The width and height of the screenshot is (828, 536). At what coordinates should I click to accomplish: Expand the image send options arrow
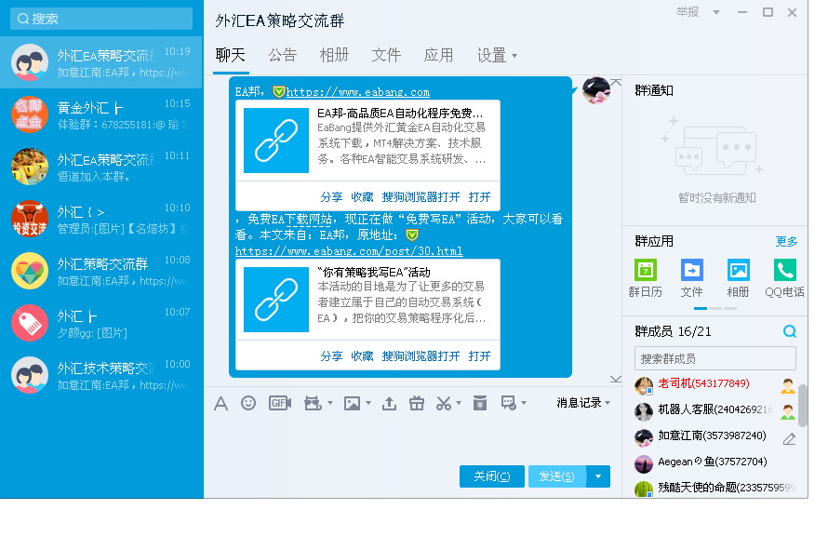[368, 403]
